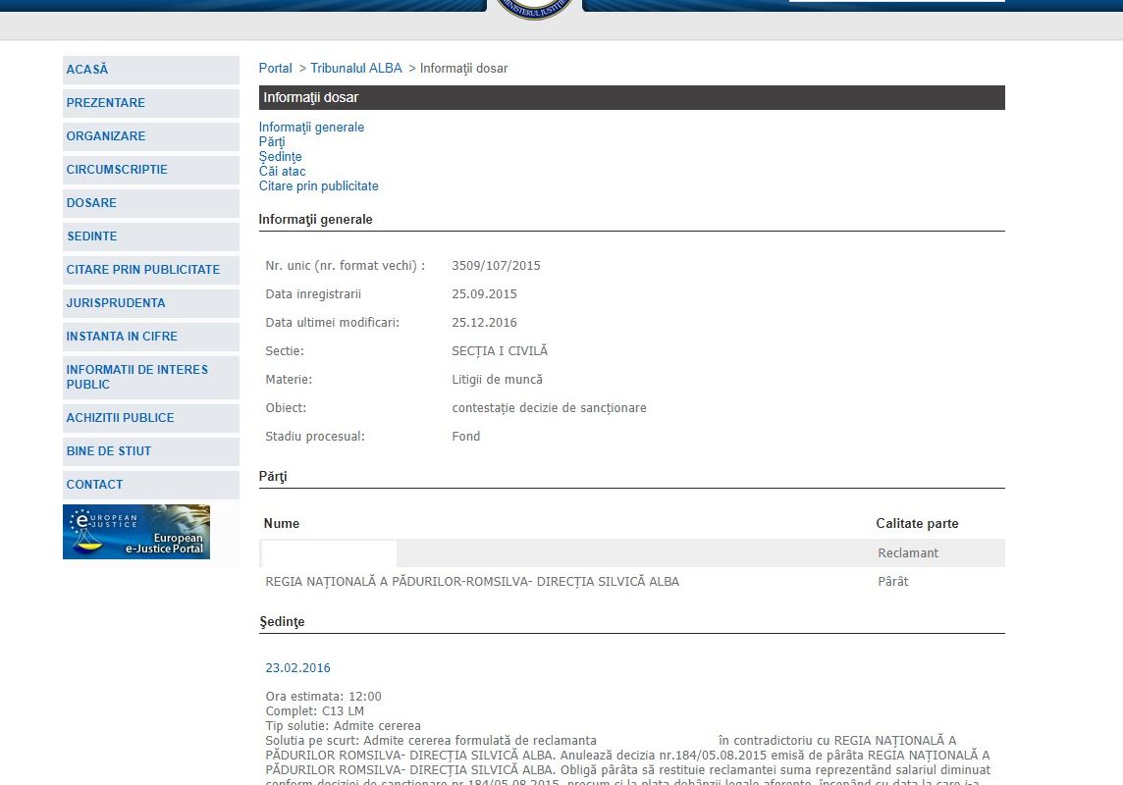Jump to Căi atac section link

[x=282, y=172]
